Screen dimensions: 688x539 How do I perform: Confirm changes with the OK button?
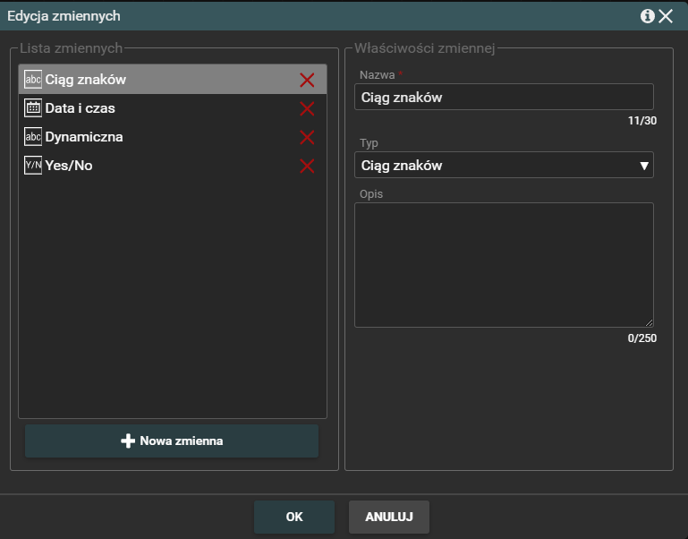(x=294, y=517)
